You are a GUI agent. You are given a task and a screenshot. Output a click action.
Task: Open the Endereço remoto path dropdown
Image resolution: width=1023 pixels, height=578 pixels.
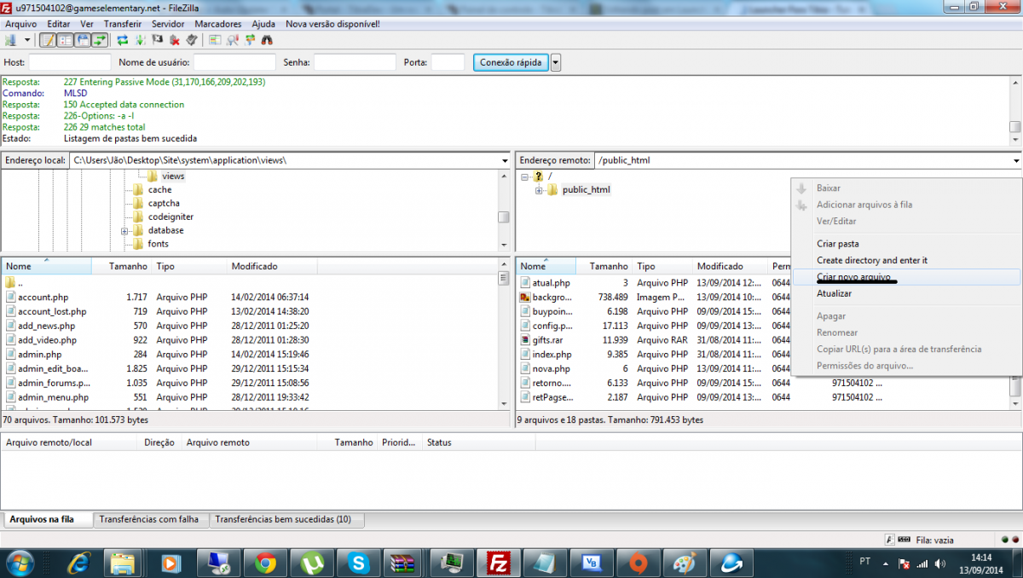[1016, 160]
